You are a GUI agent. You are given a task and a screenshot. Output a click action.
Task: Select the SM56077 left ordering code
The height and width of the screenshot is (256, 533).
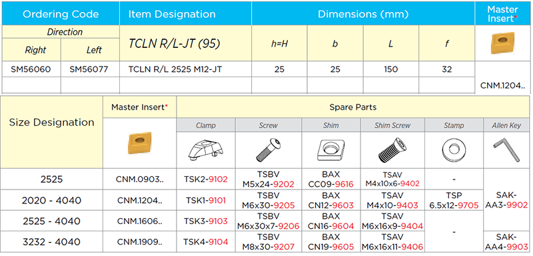(89, 70)
